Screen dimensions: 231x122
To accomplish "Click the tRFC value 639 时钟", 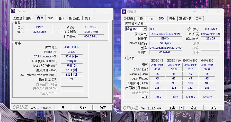I will click(x=72, y=75).
